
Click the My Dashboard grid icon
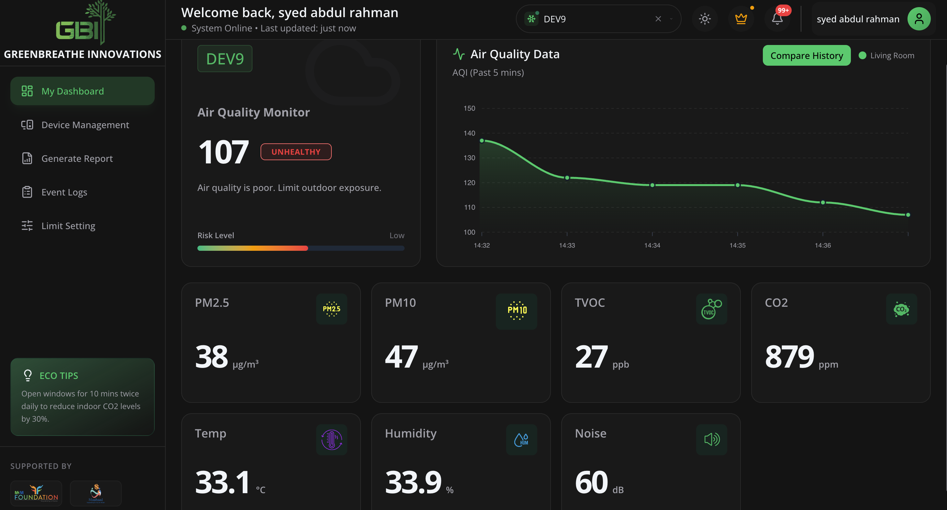coord(27,91)
